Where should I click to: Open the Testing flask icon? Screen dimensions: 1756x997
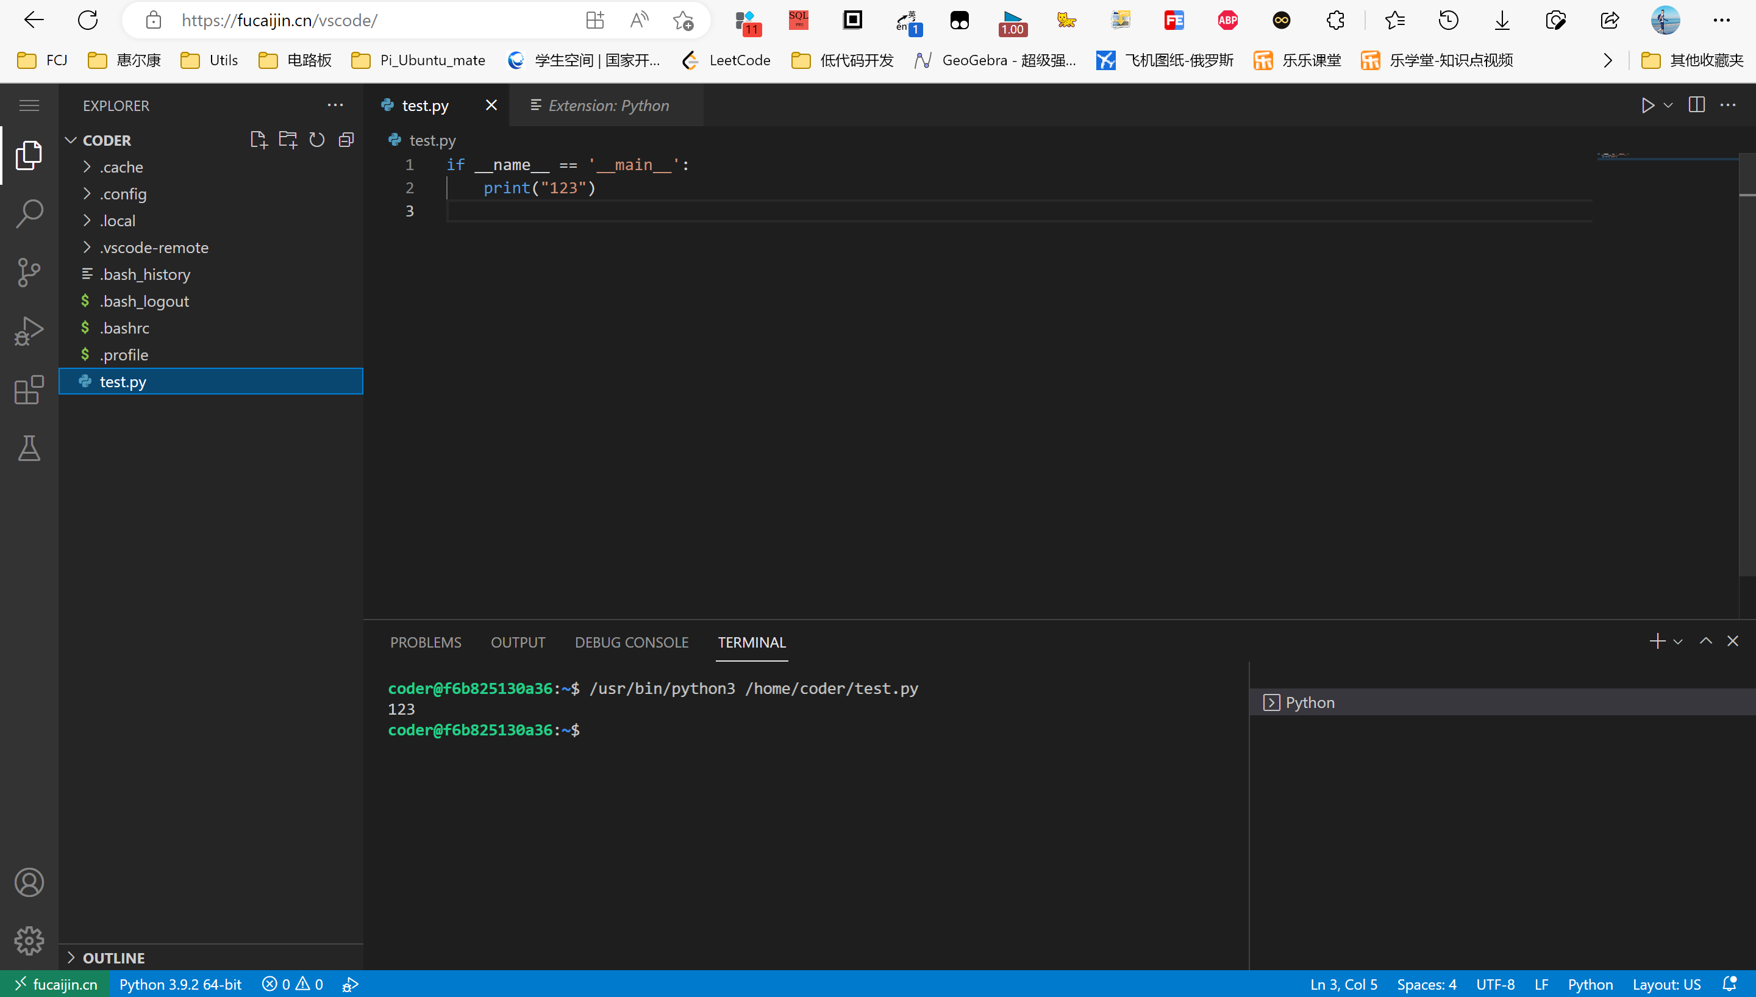[x=29, y=449]
